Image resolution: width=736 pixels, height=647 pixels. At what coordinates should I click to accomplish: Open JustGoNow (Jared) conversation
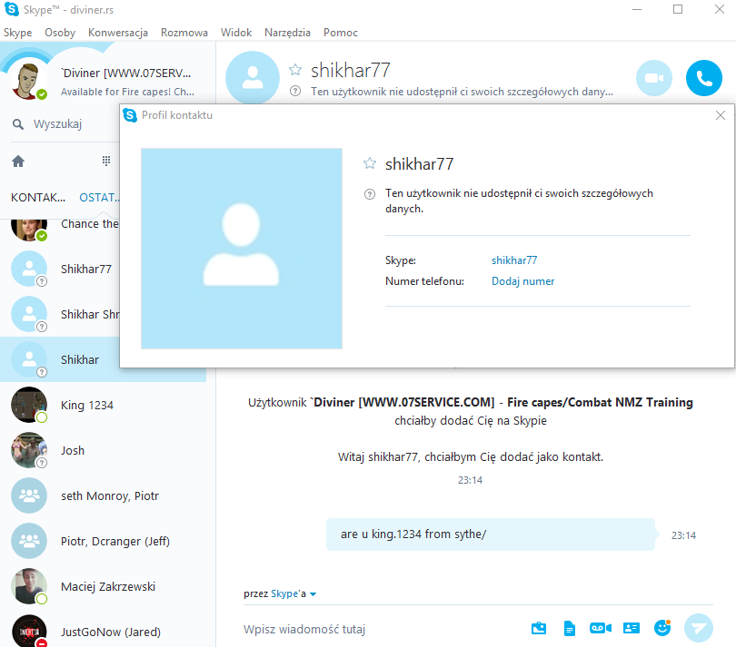pos(104,631)
